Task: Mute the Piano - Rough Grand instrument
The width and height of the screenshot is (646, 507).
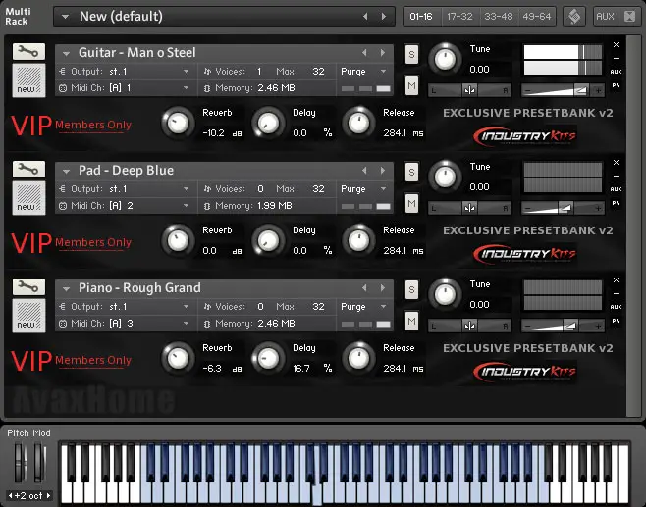Action: coord(411,321)
